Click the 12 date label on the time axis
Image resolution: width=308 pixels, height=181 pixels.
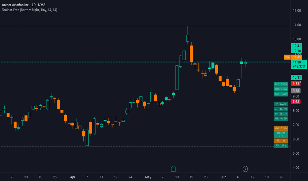pyautogui.click(x=252, y=177)
